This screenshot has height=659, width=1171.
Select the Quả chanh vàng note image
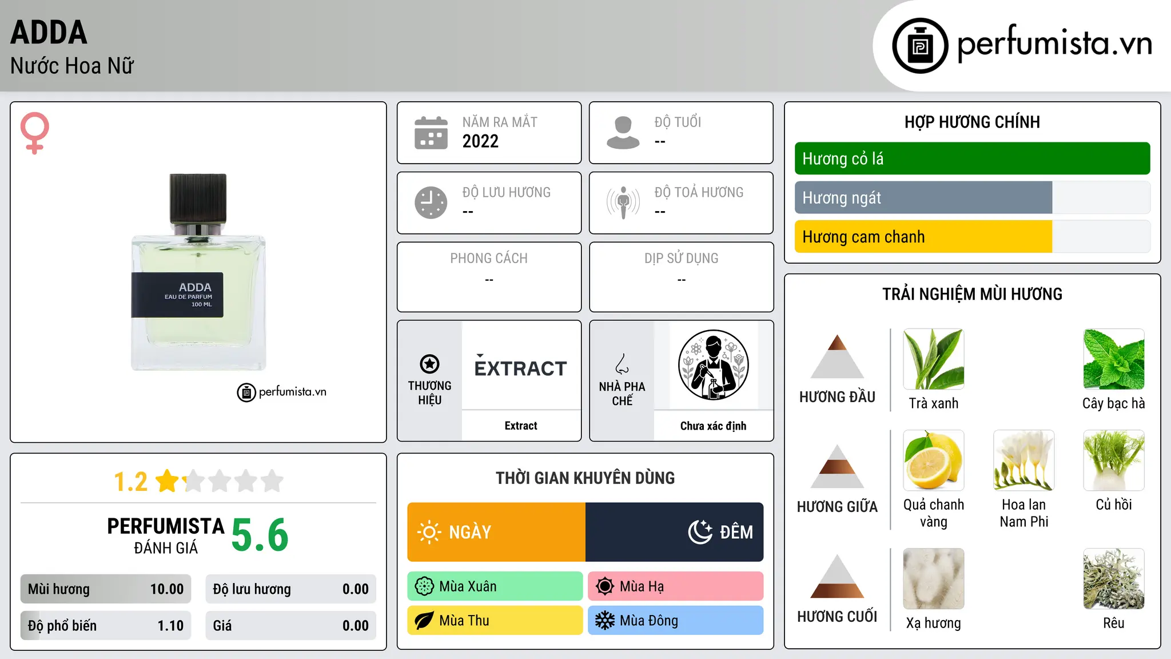[934, 460]
